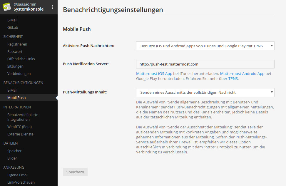Open Benutzerdefinierte Integrationen

tap(23, 117)
